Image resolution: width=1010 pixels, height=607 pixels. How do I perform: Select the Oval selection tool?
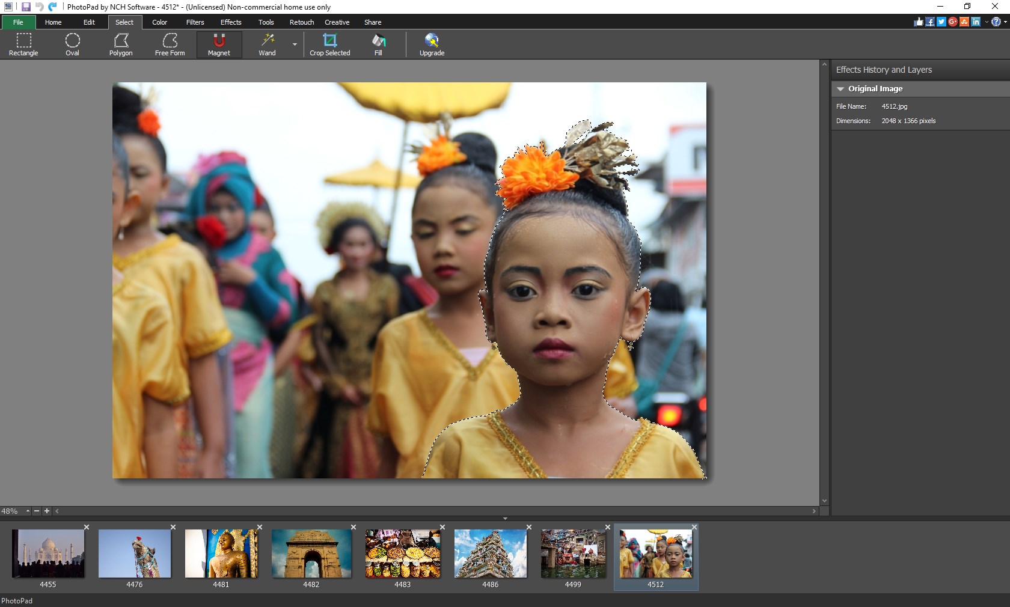click(72, 44)
